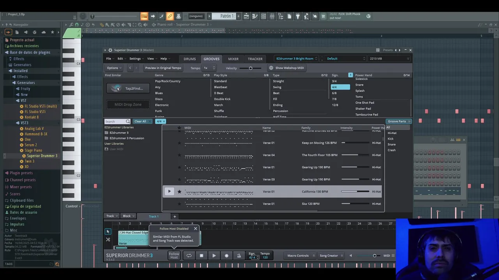Screen dimensions: 499x280
Task: Open the plugin Presets grid icon
Action: [378, 50]
